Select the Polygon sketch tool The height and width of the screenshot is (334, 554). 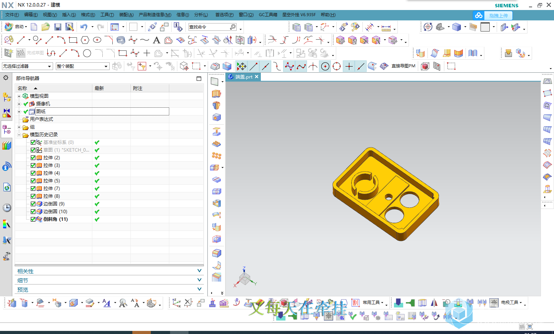85,40
